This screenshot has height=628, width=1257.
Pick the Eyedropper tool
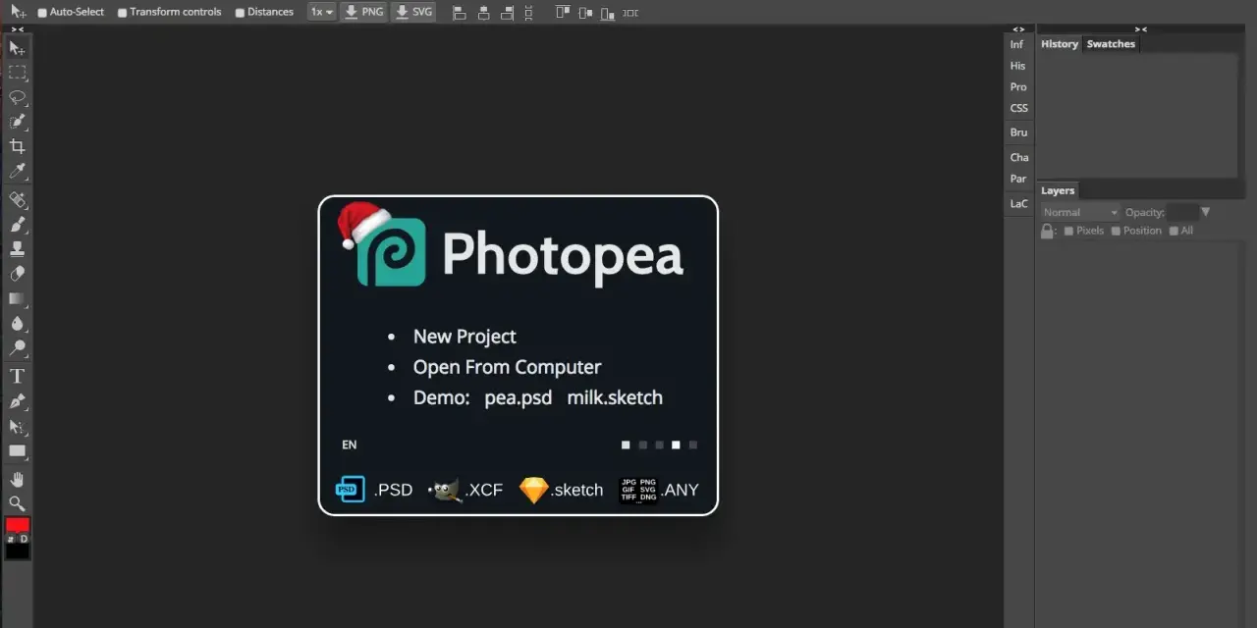click(x=17, y=172)
